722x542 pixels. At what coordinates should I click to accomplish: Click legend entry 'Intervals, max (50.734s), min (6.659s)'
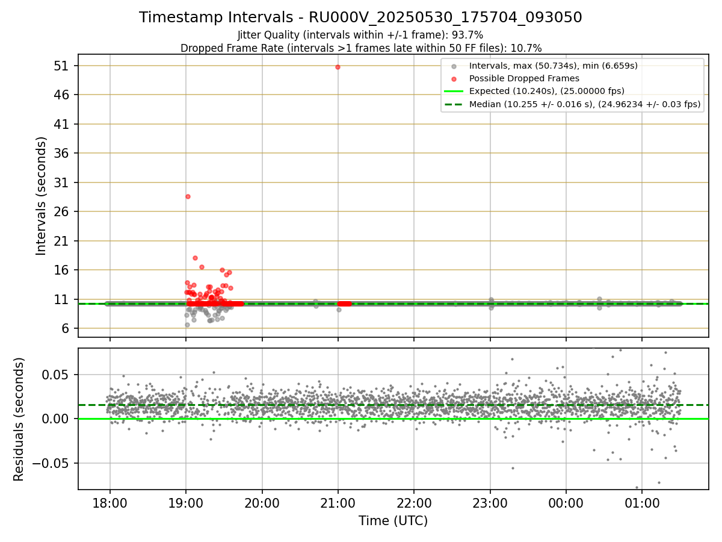[x=554, y=66]
